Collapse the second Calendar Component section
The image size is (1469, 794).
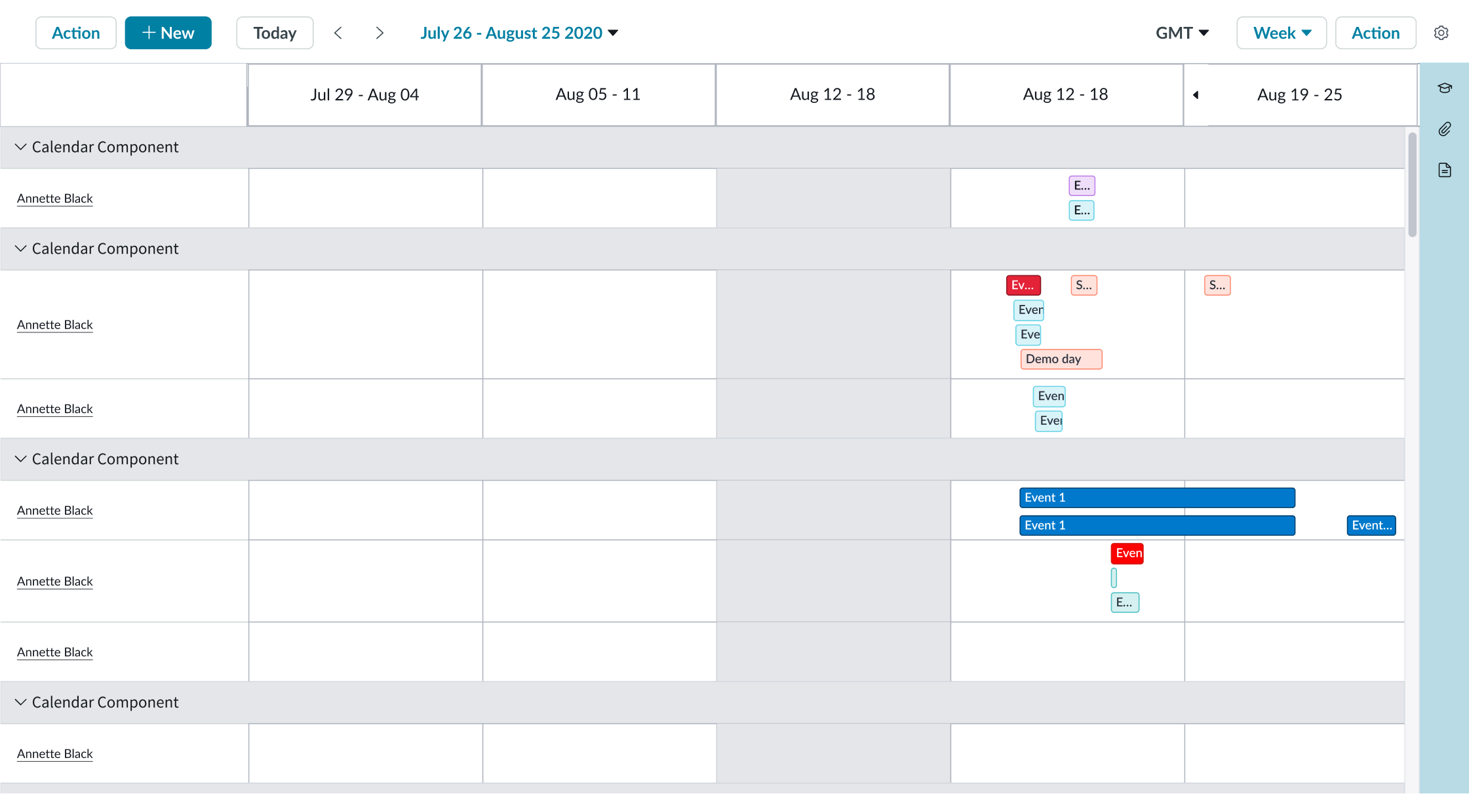(20, 248)
